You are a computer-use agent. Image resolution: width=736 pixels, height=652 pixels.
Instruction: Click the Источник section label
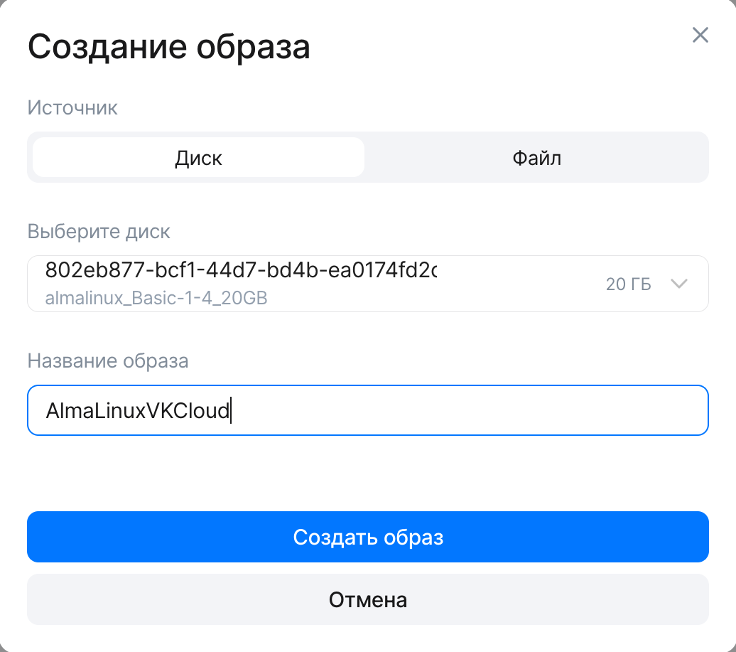point(72,107)
